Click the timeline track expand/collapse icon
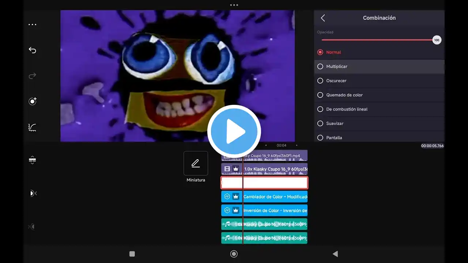Viewport: 468px width, 263px height. coord(33,160)
